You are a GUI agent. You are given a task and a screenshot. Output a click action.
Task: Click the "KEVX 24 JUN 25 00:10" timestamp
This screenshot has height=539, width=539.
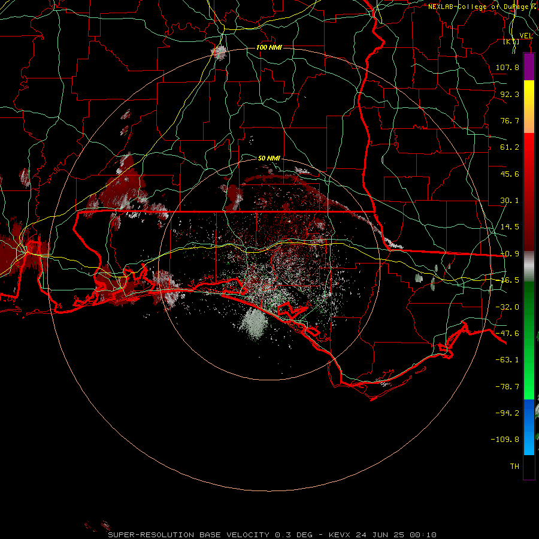[x=383, y=535]
